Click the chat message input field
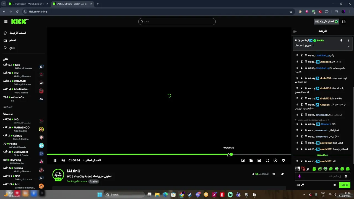354x199 pixels. coord(323,176)
